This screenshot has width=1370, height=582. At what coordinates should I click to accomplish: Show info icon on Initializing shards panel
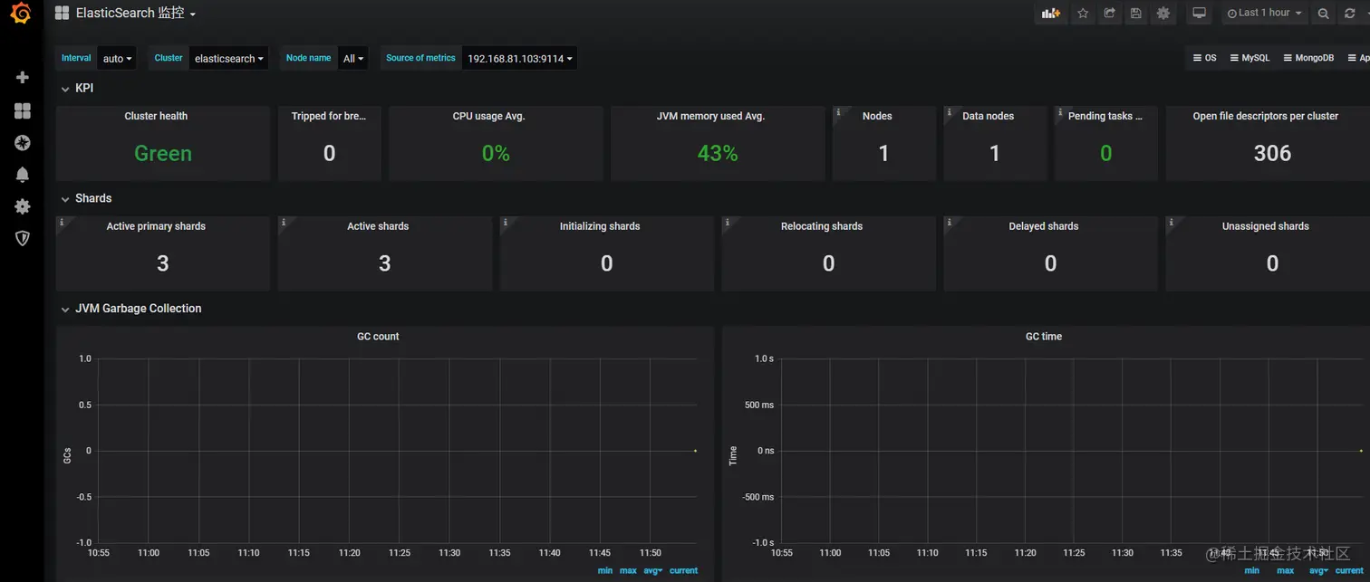pos(506,222)
